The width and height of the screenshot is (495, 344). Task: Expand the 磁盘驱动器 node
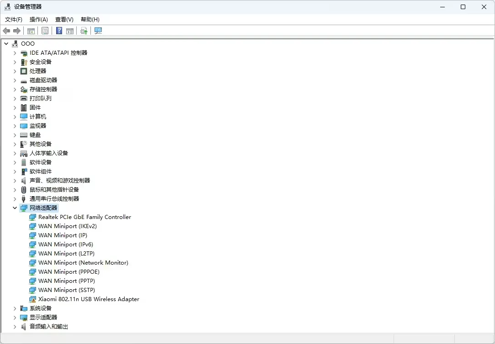15,80
